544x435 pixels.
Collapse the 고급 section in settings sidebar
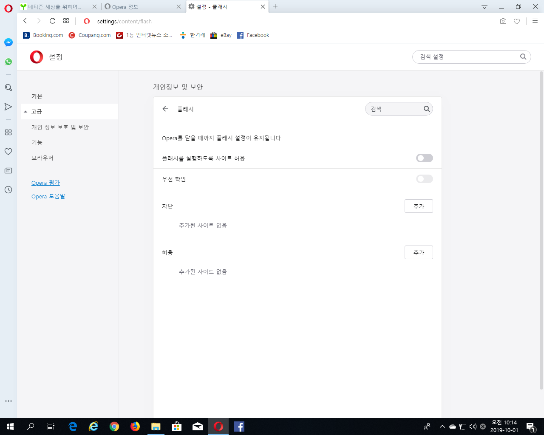tap(70, 112)
